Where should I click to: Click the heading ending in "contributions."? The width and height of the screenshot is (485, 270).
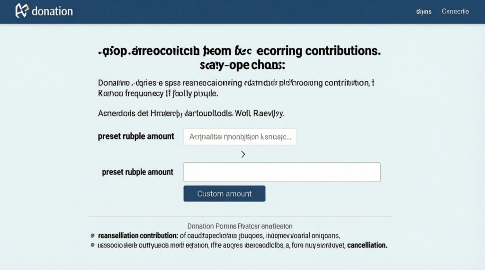pos(239,51)
